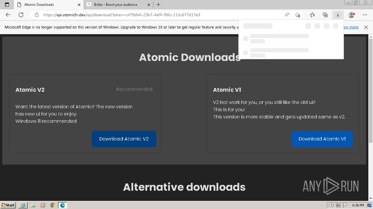The height and width of the screenshot is (209, 373).
Task: Go back to the previous page
Action: coord(8,15)
